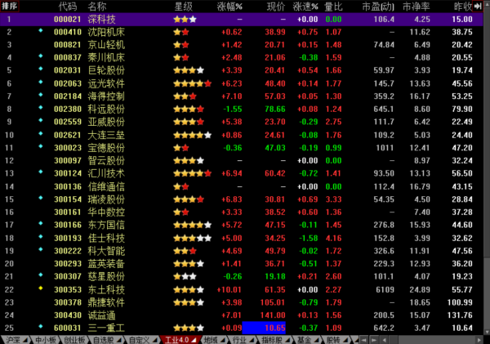Screen dimensions: 490x344
Task: Click the +10.01 change value of 东土科技
Action: pos(229,289)
